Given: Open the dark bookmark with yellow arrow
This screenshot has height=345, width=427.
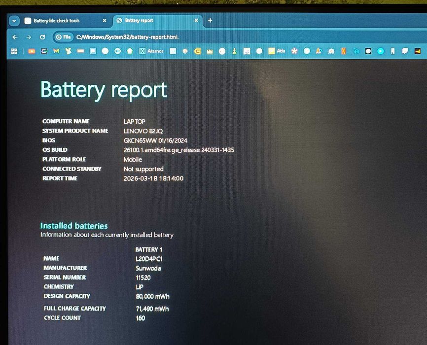Looking at the screenshot, I should click(418, 51).
